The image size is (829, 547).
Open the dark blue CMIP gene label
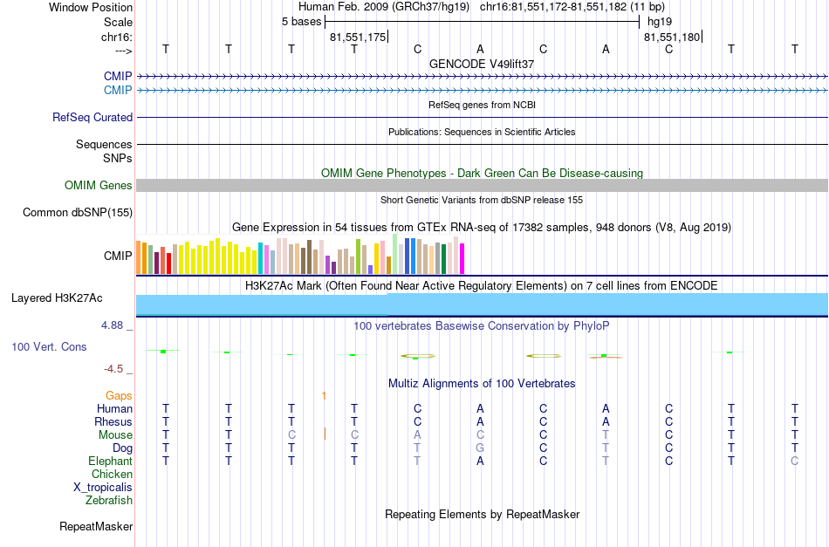pyautogui.click(x=118, y=76)
